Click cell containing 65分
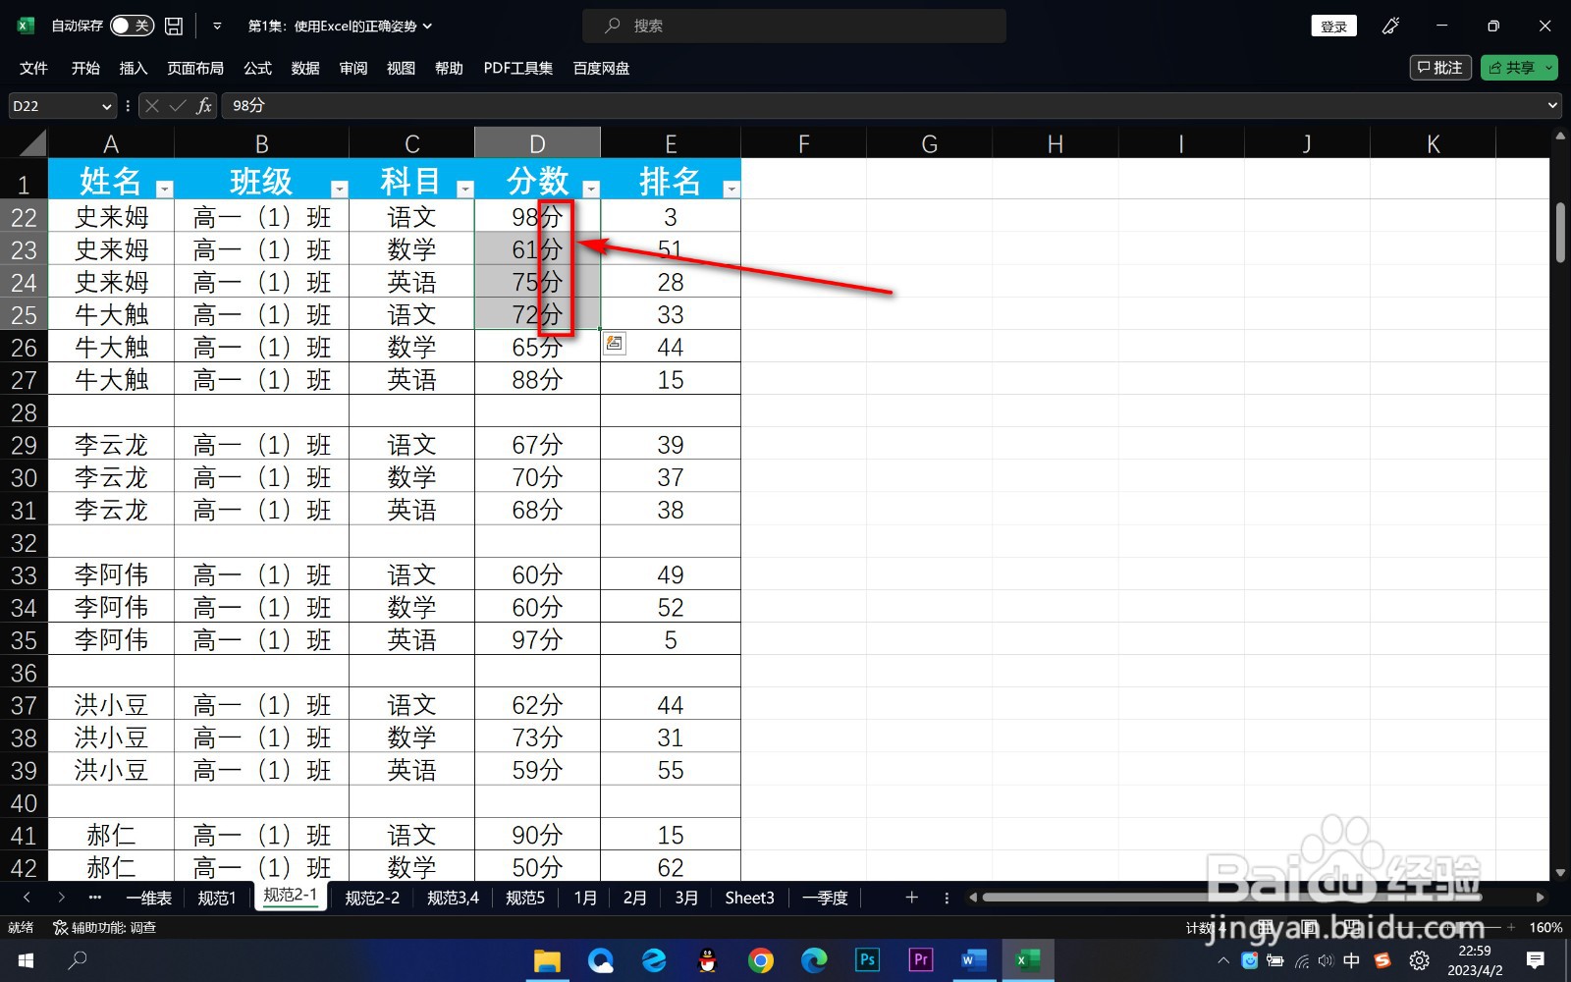This screenshot has width=1571, height=982. (537, 347)
